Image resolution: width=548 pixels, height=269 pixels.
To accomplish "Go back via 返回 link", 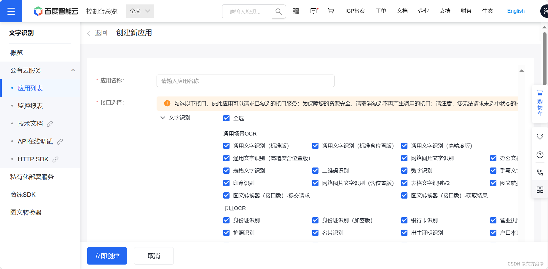I will point(97,33).
